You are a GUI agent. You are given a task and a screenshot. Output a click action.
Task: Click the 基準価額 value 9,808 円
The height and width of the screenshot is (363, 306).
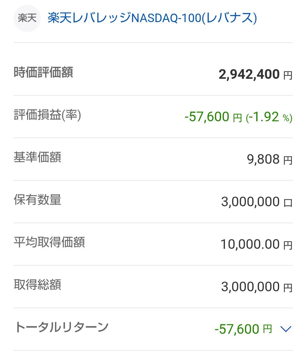point(270,159)
